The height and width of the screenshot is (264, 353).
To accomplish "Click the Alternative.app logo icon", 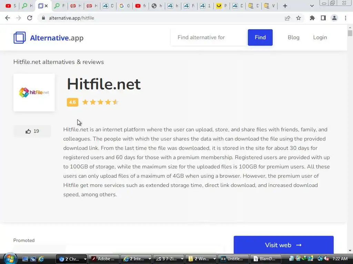I will [20, 37].
